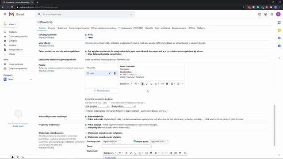Toggle bold in signature editor toolbar
Viewport: 283px width, 159px height.
point(142,83)
